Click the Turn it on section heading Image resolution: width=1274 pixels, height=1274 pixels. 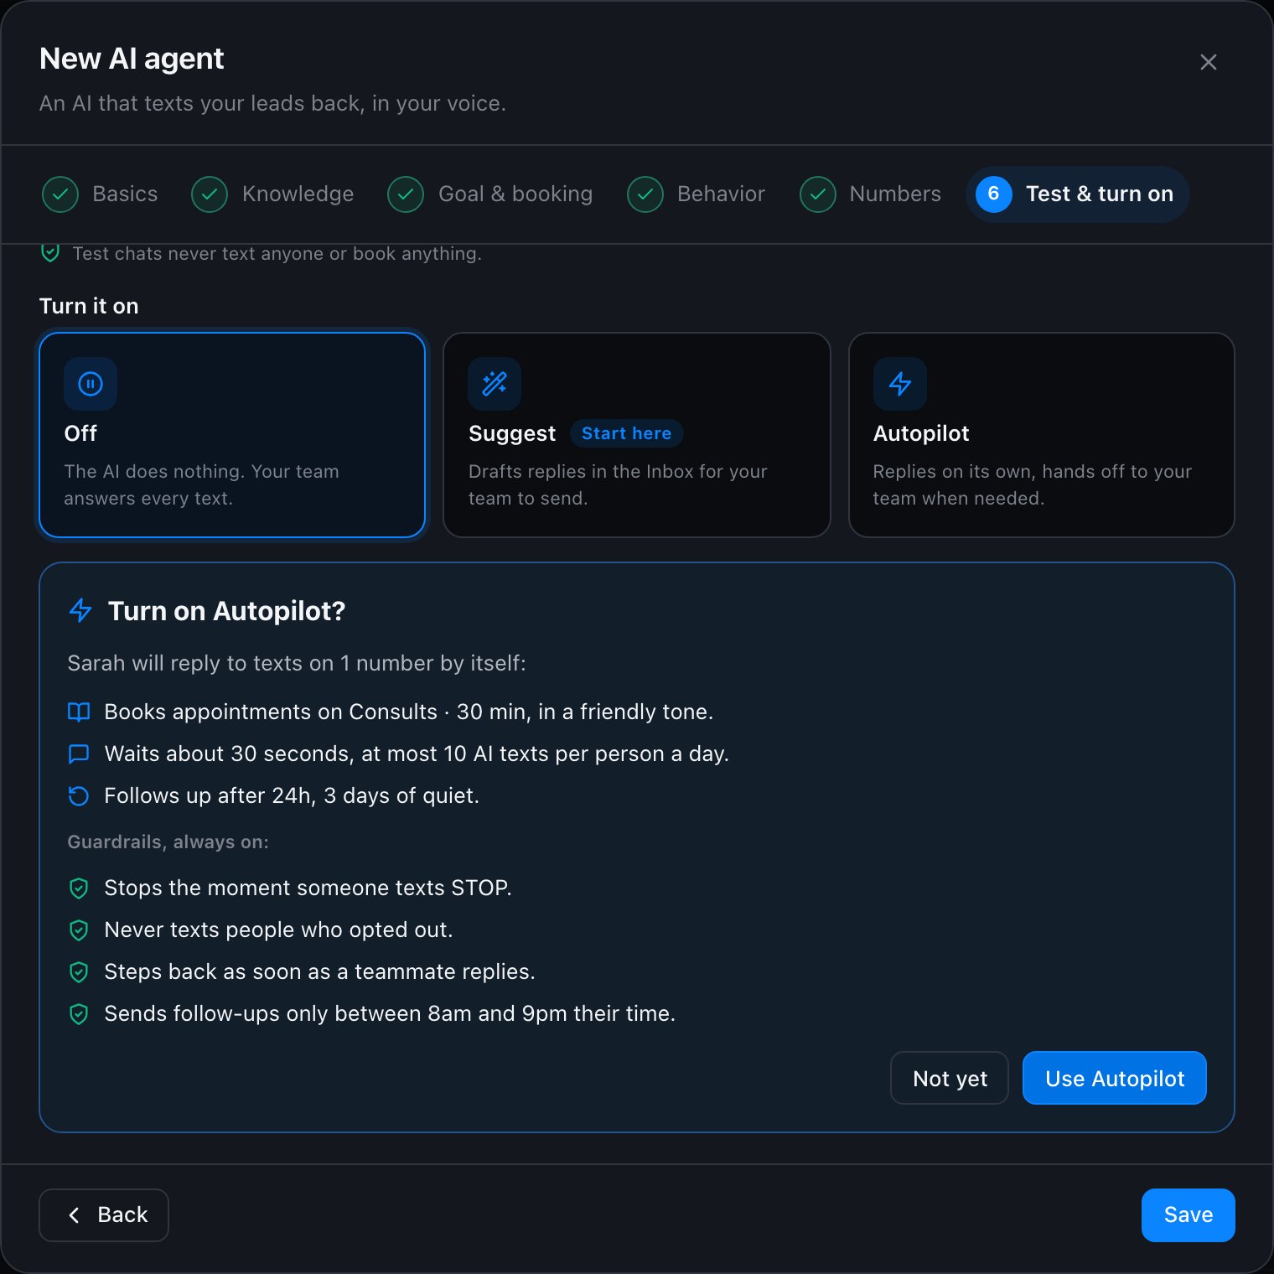(89, 306)
